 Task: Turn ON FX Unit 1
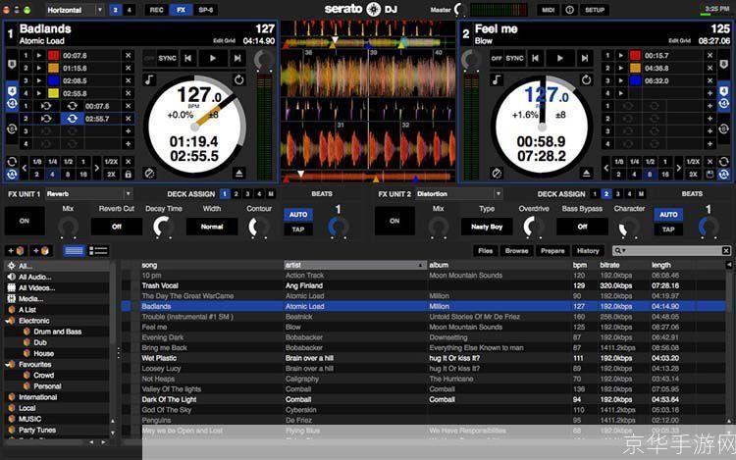point(25,221)
